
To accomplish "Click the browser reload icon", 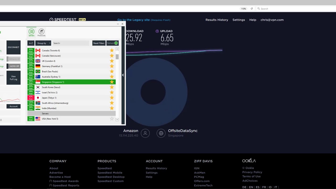I will click(x=252, y=9).
